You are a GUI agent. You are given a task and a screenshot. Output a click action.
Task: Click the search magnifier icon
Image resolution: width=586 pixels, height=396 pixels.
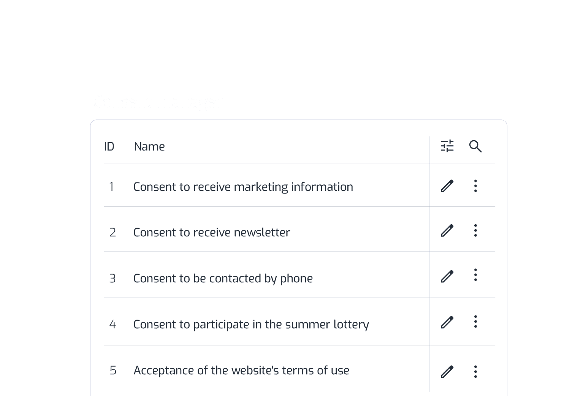475,146
